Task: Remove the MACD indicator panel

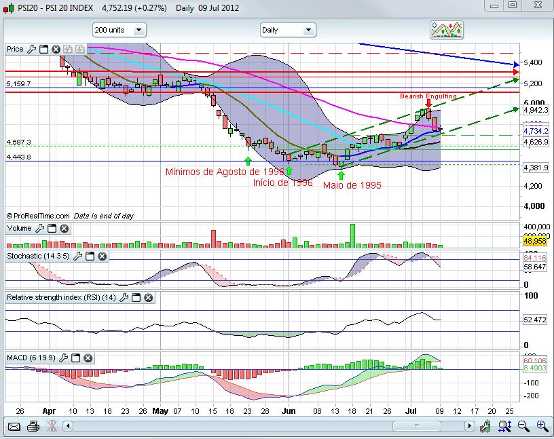Action: 87,358
